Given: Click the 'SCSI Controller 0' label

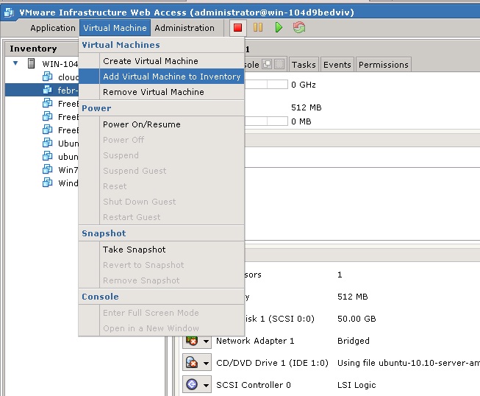Looking at the screenshot, I should (254, 385).
